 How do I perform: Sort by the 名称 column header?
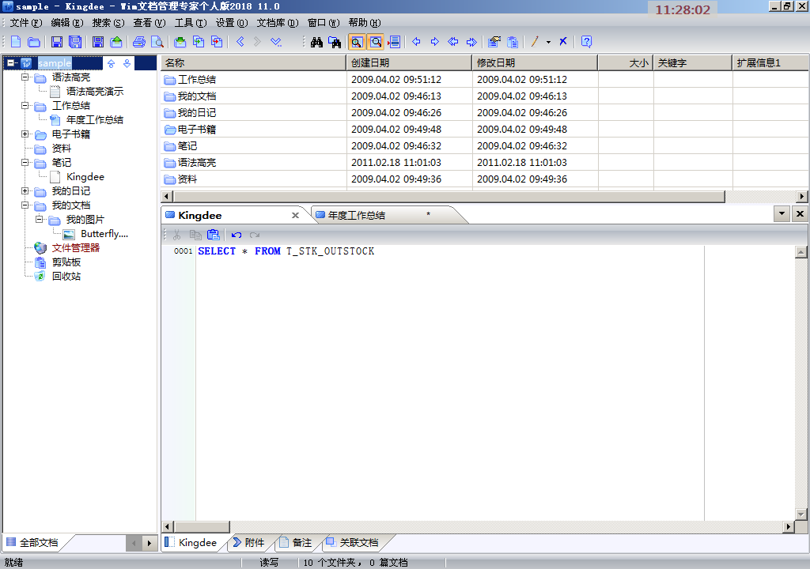(253, 63)
